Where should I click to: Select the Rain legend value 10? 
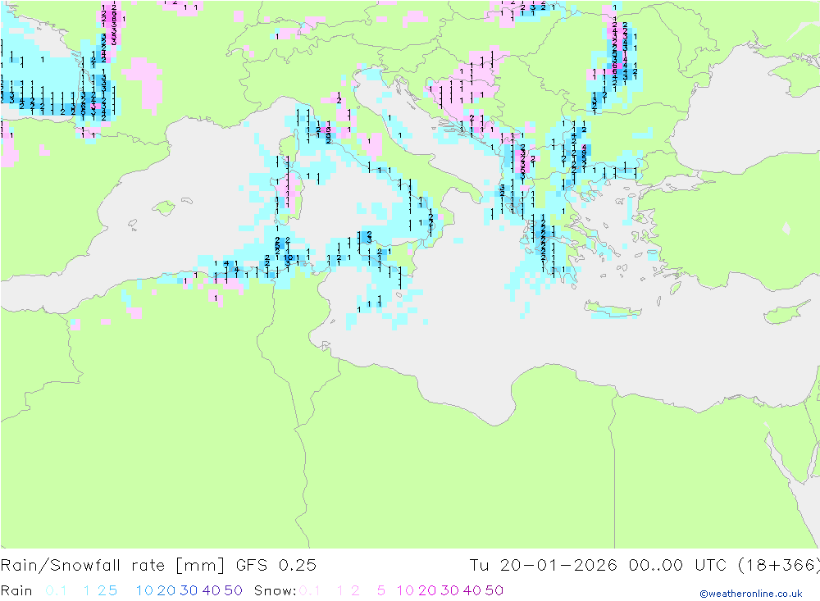pyautogui.click(x=144, y=590)
